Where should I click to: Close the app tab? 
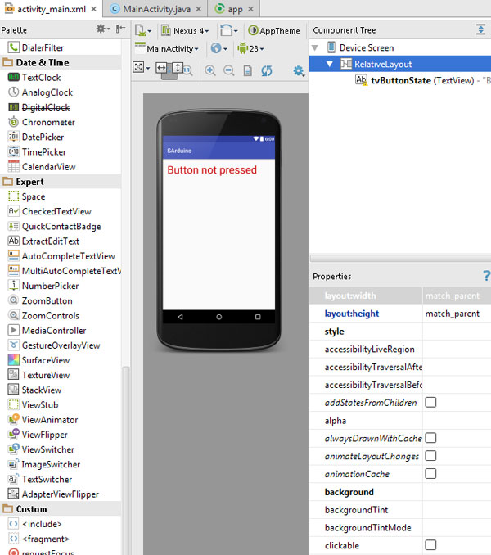pyautogui.click(x=250, y=9)
